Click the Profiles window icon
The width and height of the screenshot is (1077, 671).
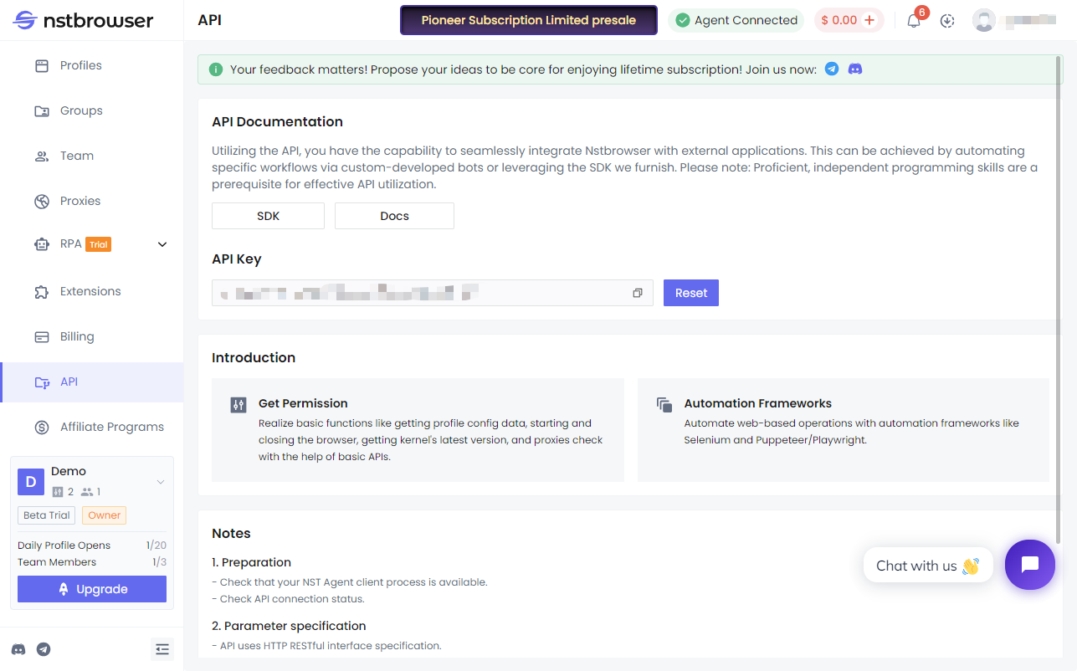coord(42,65)
